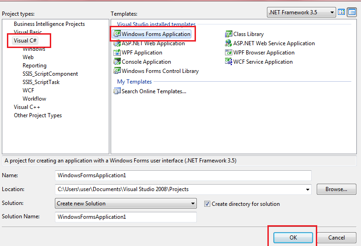Switch templates view to small icons list

pyautogui.click(x=352, y=12)
